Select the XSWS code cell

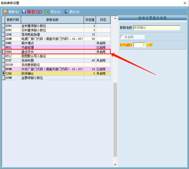[13, 30]
